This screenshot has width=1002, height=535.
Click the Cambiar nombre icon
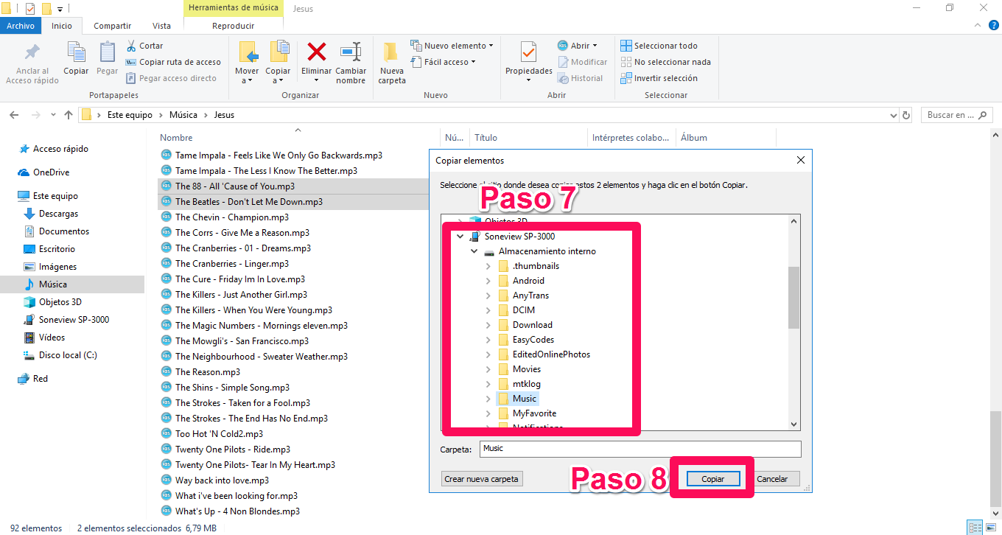click(351, 52)
